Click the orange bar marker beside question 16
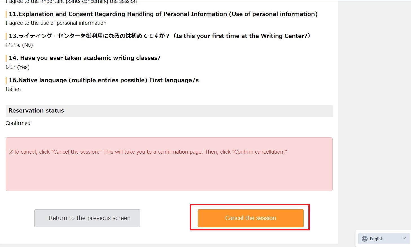The width and height of the screenshot is (411, 247). click(6, 80)
